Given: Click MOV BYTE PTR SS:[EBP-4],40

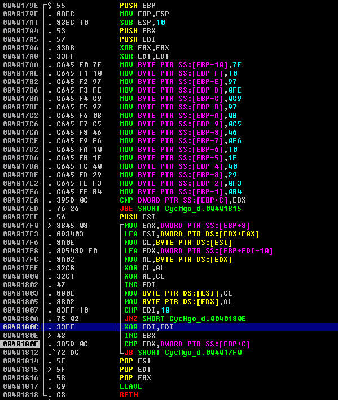Looking at the screenshot, I should tap(178, 166).
